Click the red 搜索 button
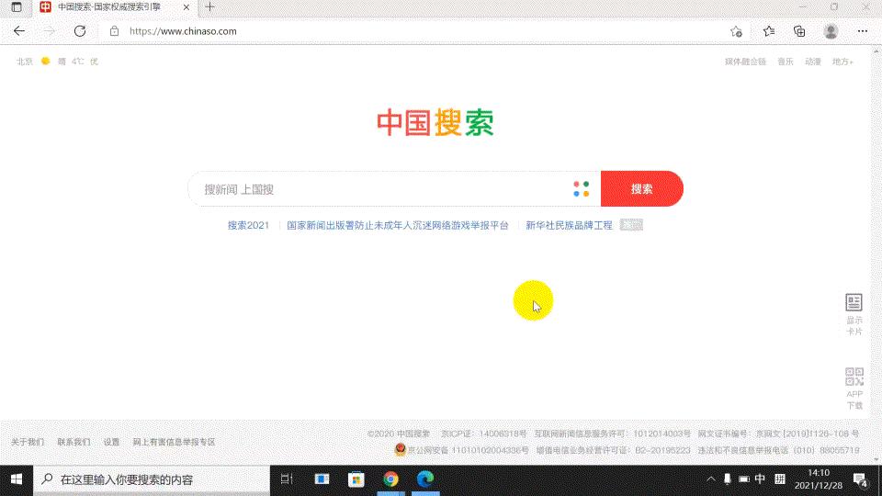 [642, 189]
